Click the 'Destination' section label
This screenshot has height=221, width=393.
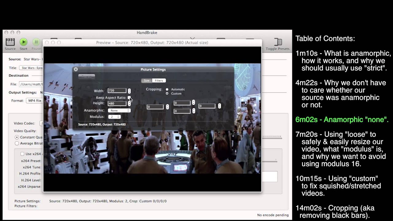(18, 76)
